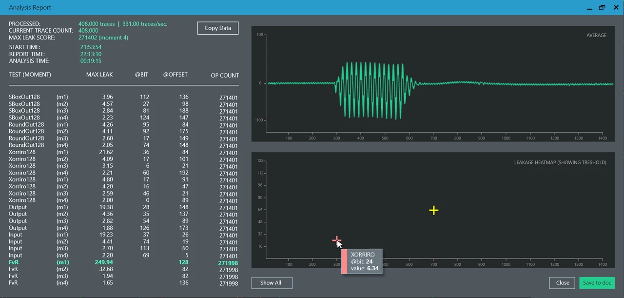The image size is (624, 298).
Task: Click the FvR max leak value 1.94
Action: tap(107, 276)
